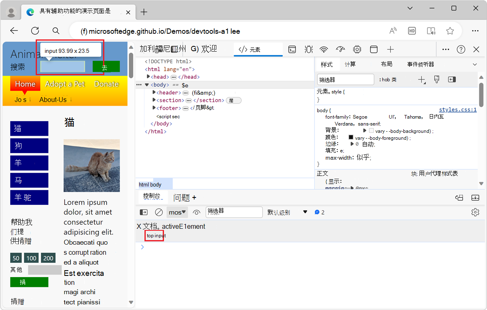Choose the 50 donation amount button
Image resolution: width=487 pixels, height=310 pixels.
click(x=16, y=258)
